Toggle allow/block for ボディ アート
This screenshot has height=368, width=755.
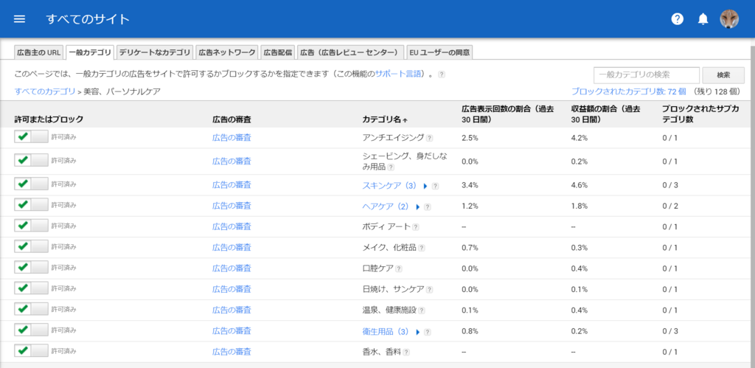click(31, 226)
